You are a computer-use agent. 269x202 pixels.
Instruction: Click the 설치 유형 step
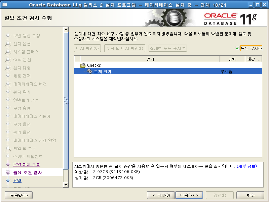click(x=22, y=68)
